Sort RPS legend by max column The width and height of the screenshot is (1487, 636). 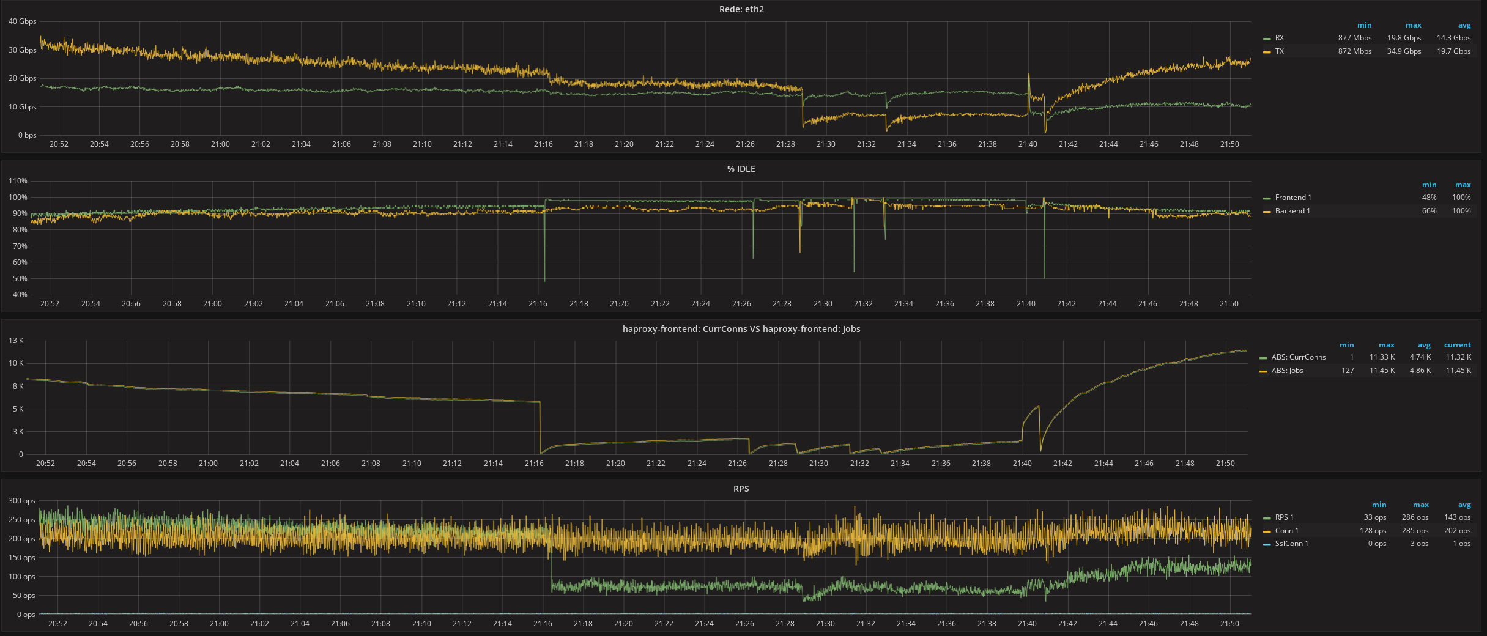[1421, 505]
